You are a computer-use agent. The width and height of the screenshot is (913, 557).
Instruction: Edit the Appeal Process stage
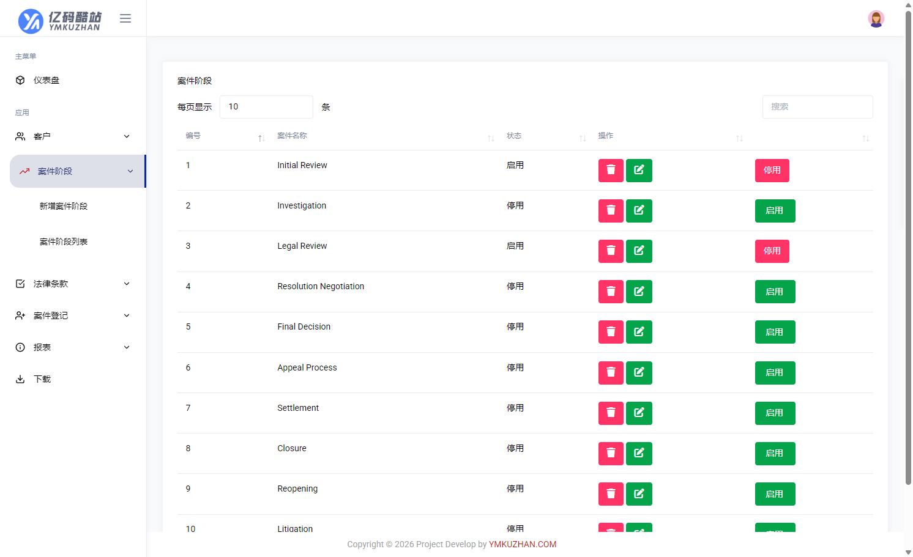tap(639, 373)
